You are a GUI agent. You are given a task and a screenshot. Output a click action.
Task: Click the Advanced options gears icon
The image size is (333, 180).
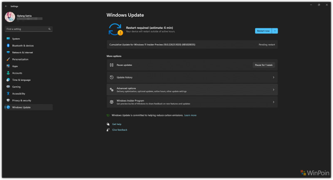pos(112,90)
